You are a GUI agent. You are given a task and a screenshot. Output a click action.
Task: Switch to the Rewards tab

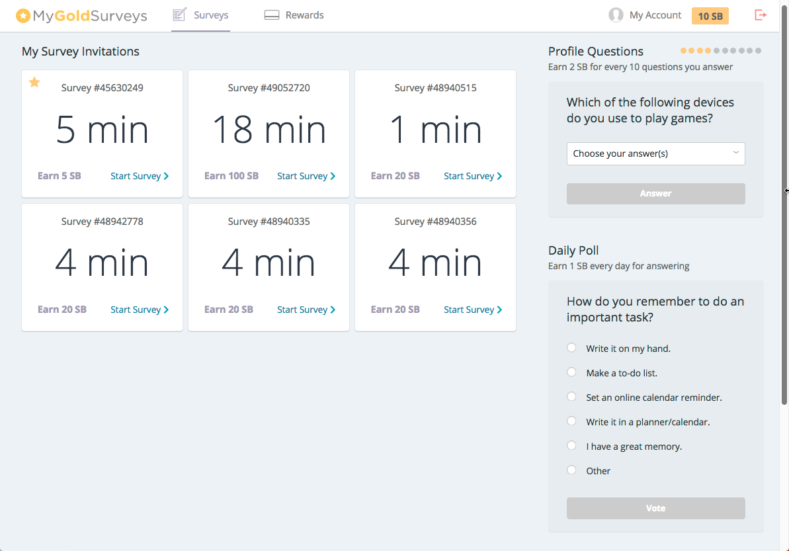304,15
